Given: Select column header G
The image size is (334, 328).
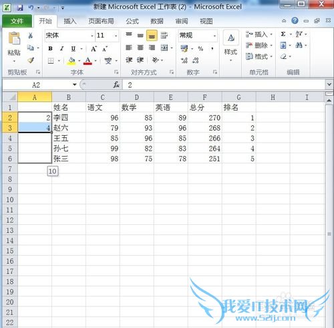Looking at the screenshot, I should click(x=239, y=97).
